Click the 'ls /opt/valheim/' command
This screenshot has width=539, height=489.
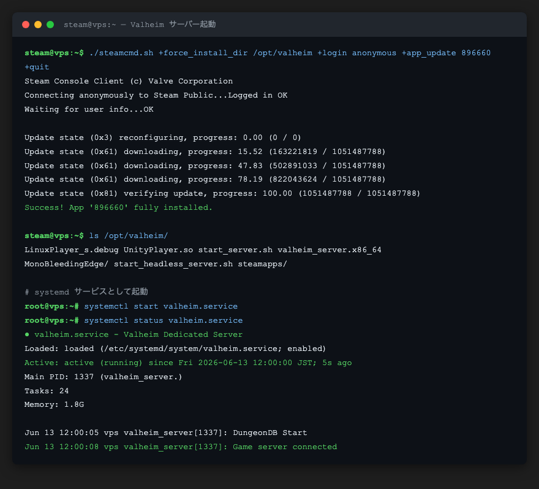click(x=129, y=236)
